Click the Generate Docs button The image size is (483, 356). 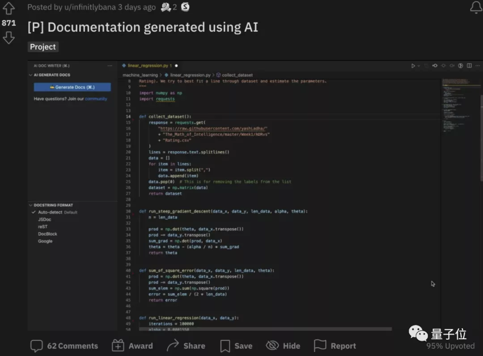(x=72, y=87)
